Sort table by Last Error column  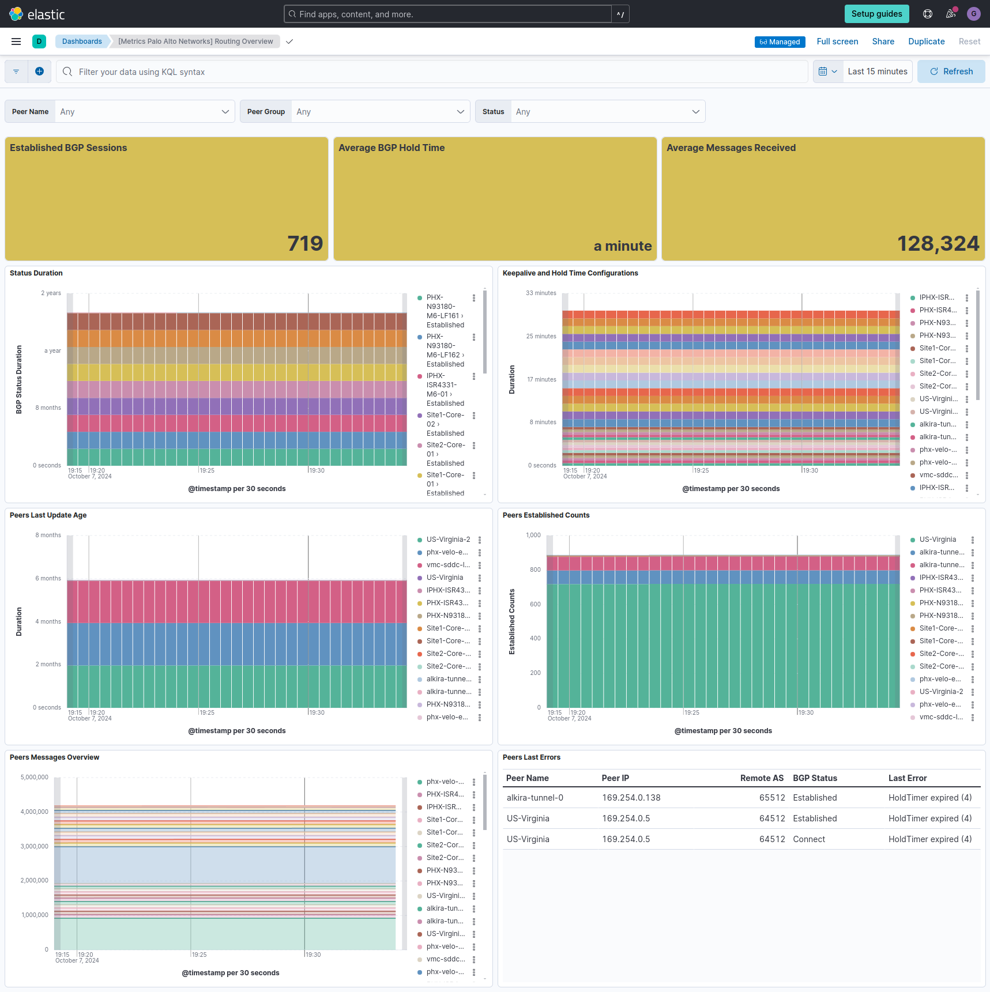tap(908, 778)
